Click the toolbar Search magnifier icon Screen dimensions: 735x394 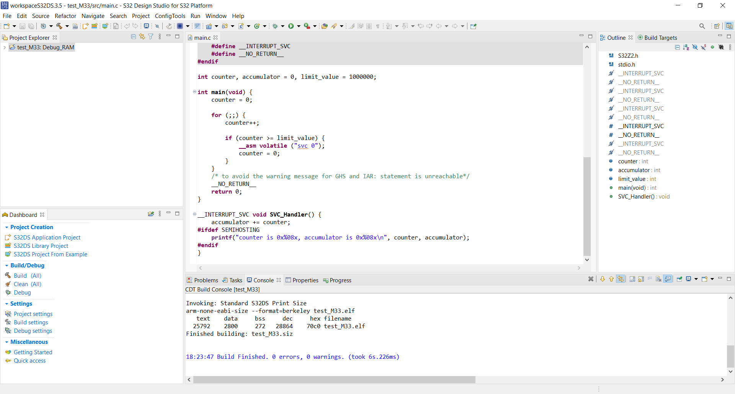tap(702, 26)
